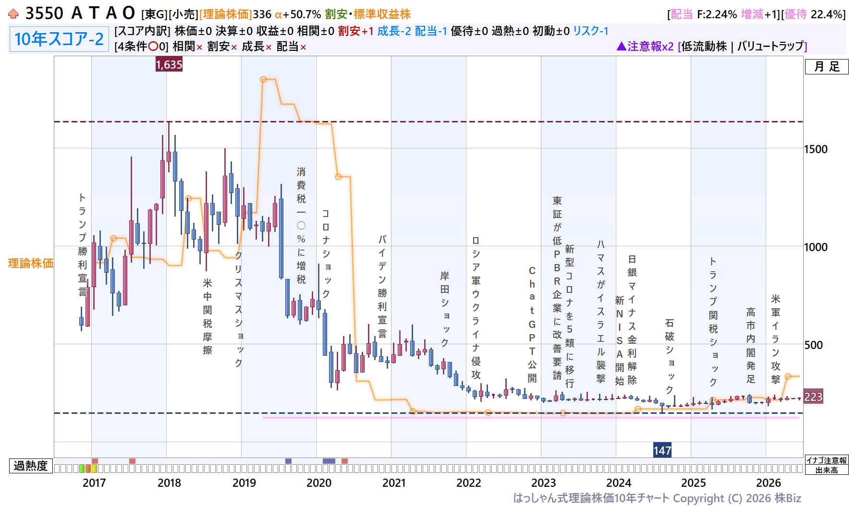
Task: Click the red house icon beside 3550
Action: click(x=13, y=13)
